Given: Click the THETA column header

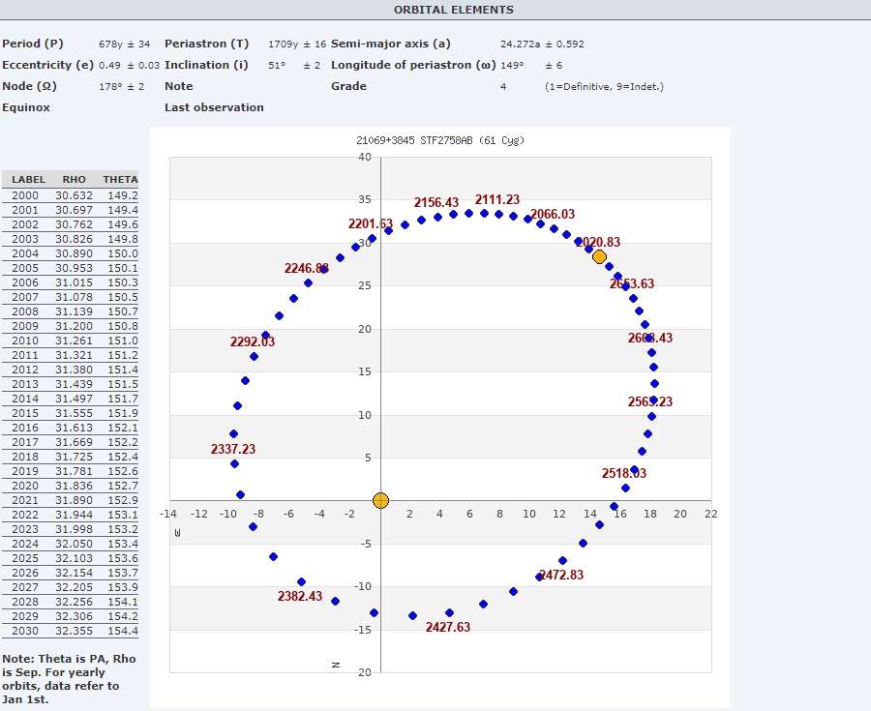Looking at the screenshot, I should tap(120, 179).
